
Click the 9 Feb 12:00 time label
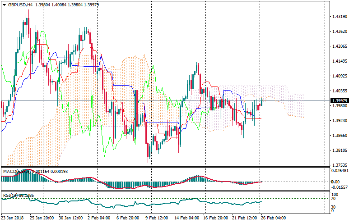pos(158,218)
